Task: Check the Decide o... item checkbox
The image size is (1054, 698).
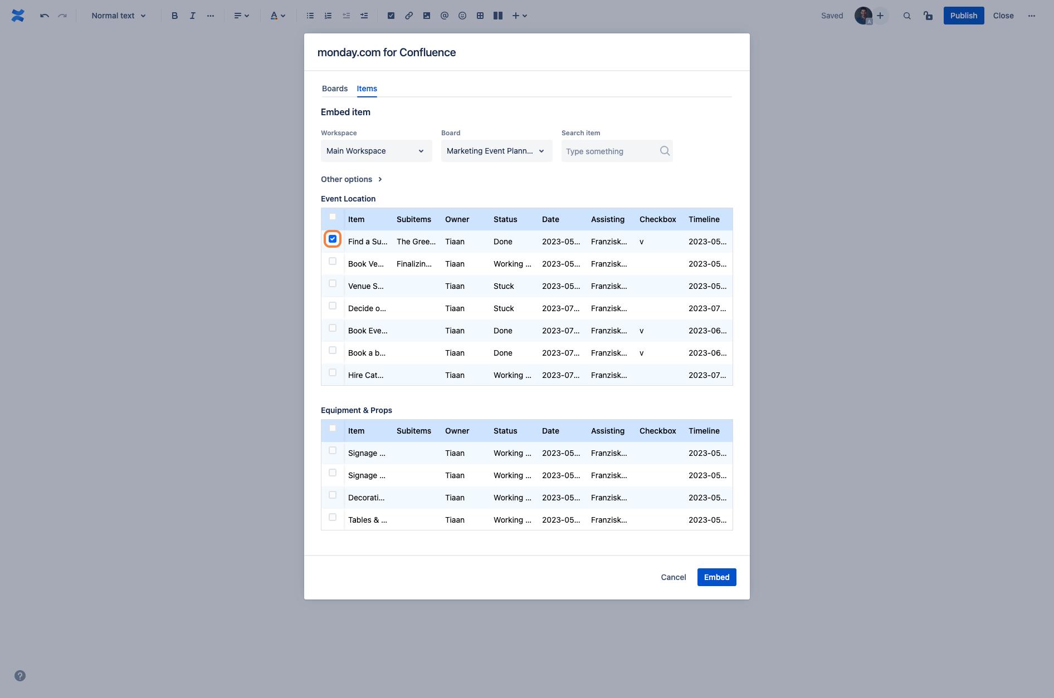Action: coord(333,306)
